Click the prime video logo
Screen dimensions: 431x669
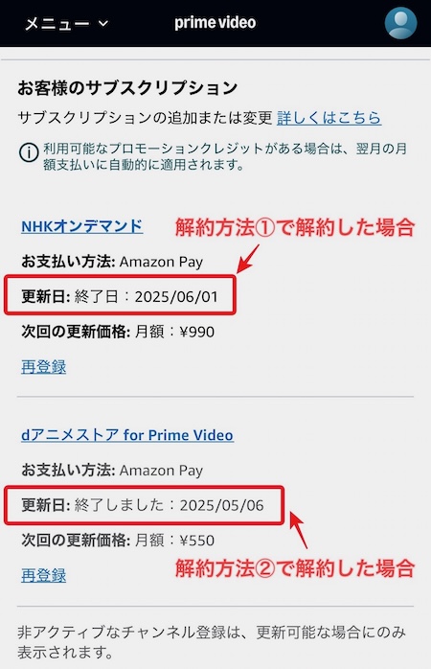click(x=215, y=23)
